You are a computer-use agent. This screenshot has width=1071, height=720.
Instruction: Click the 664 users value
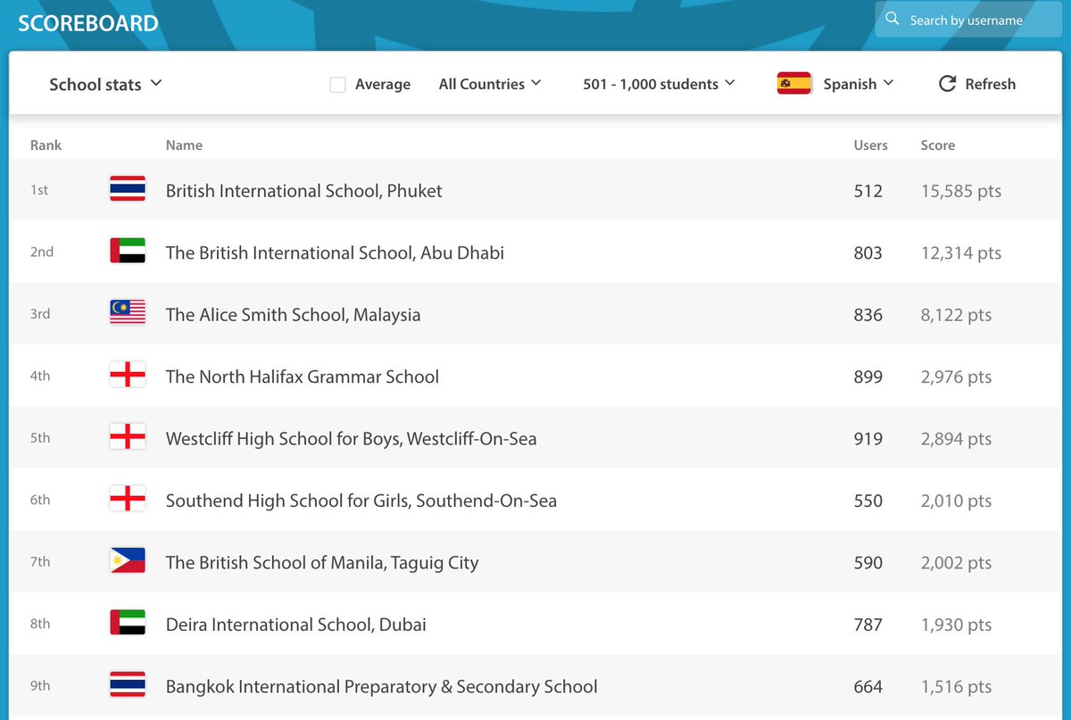868,687
